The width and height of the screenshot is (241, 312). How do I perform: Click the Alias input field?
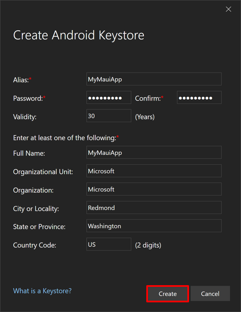(x=154, y=79)
